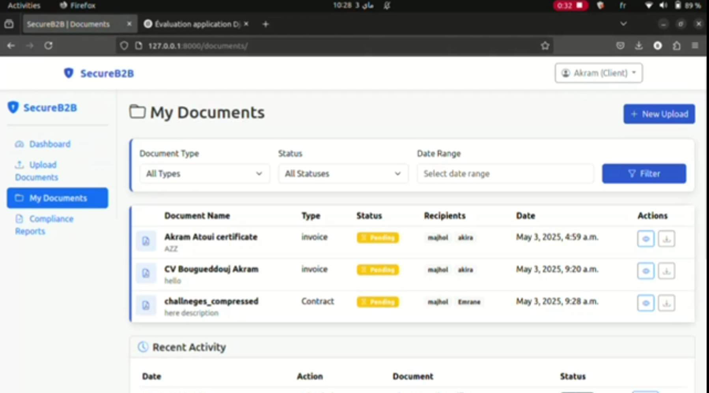Click the date May 3, 2025, 9:28 a.m.
The height and width of the screenshot is (393, 709).
tap(557, 301)
